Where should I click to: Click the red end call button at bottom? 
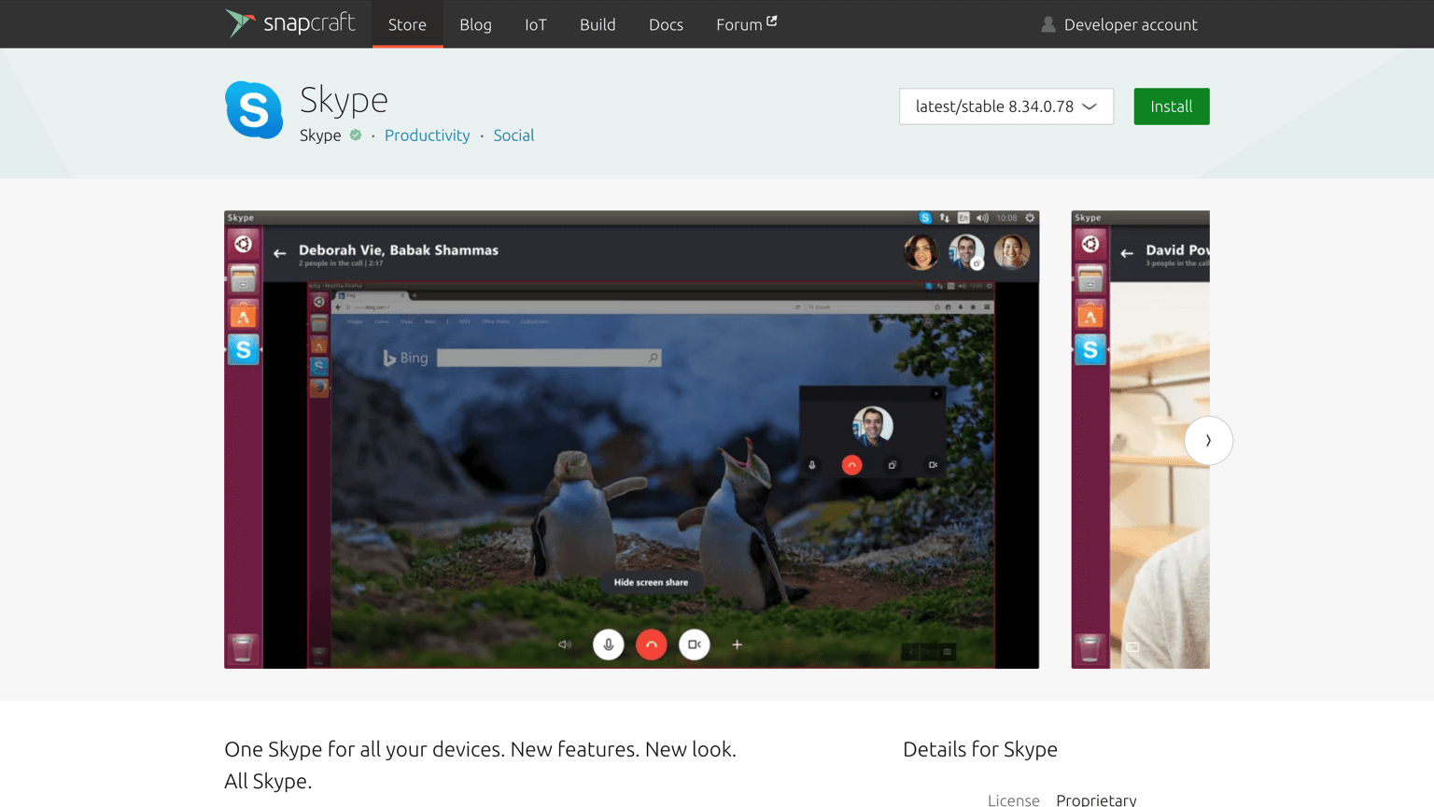point(651,644)
